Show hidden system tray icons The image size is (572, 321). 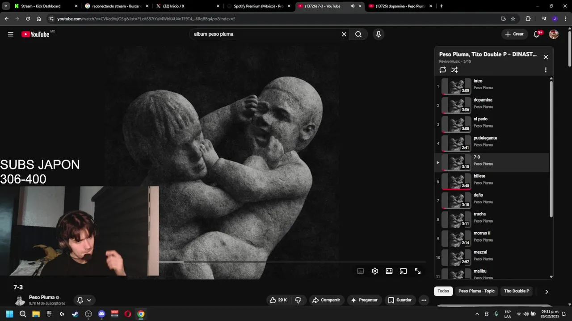point(477,314)
